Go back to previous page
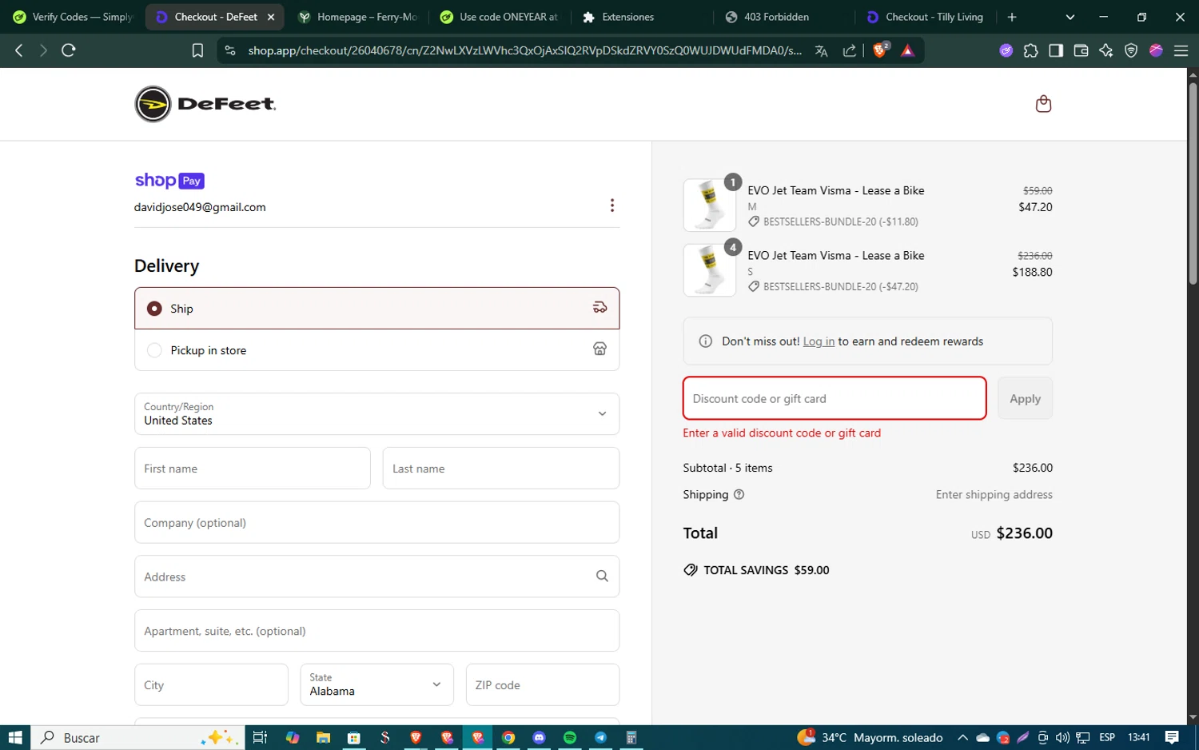Viewport: 1199px width, 750px height. 19,50
